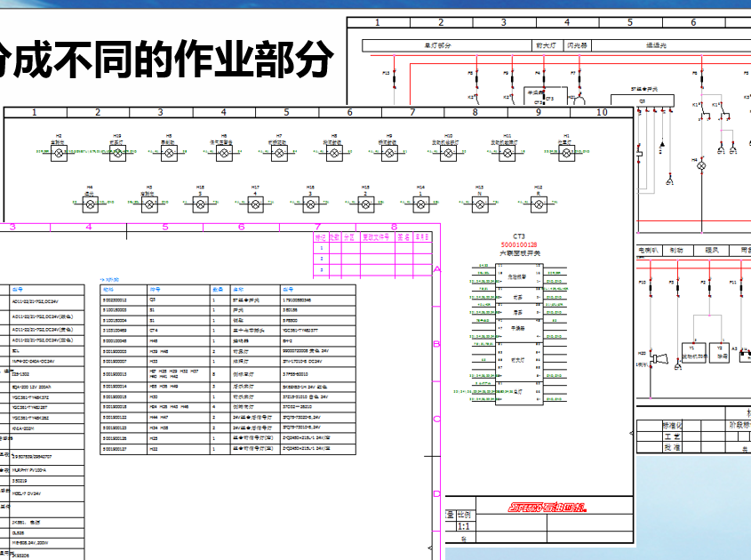The image size is (751, 560).
Task: Select the 电喇叭 header cell
Action: coord(649,250)
